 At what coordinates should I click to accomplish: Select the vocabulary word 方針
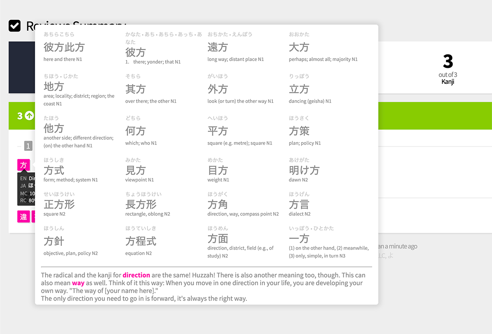54,241
